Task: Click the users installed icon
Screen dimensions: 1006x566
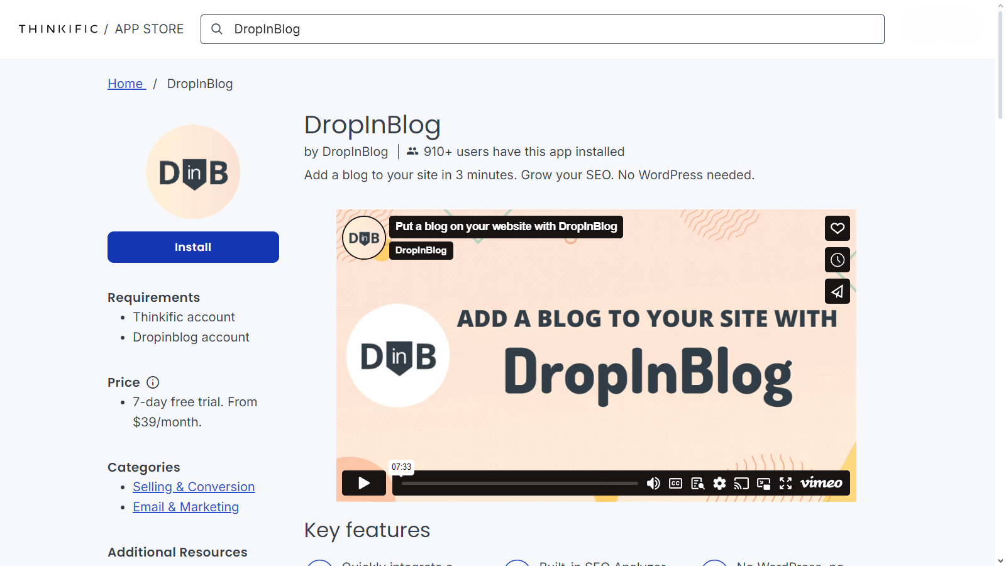Action: [x=412, y=152]
